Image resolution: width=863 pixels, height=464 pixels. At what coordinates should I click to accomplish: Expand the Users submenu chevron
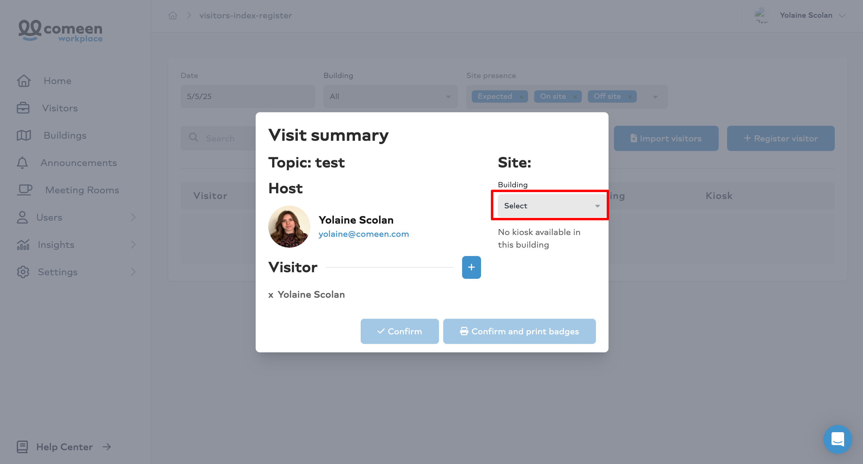[x=133, y=217]
